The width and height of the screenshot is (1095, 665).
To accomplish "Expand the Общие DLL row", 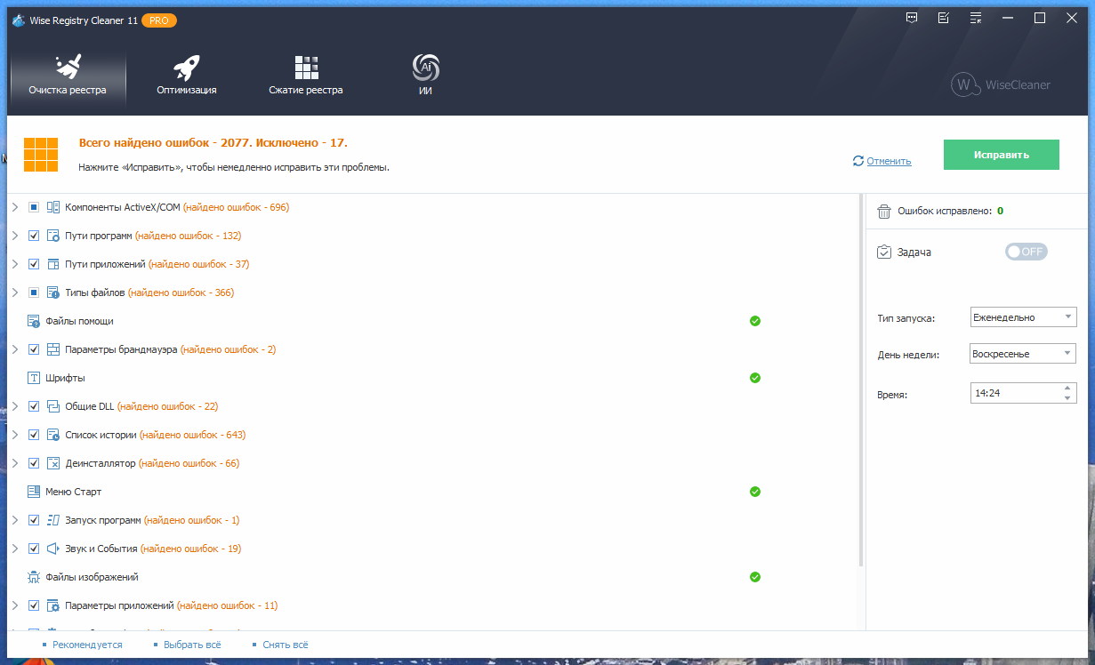I will coord(14,406).
